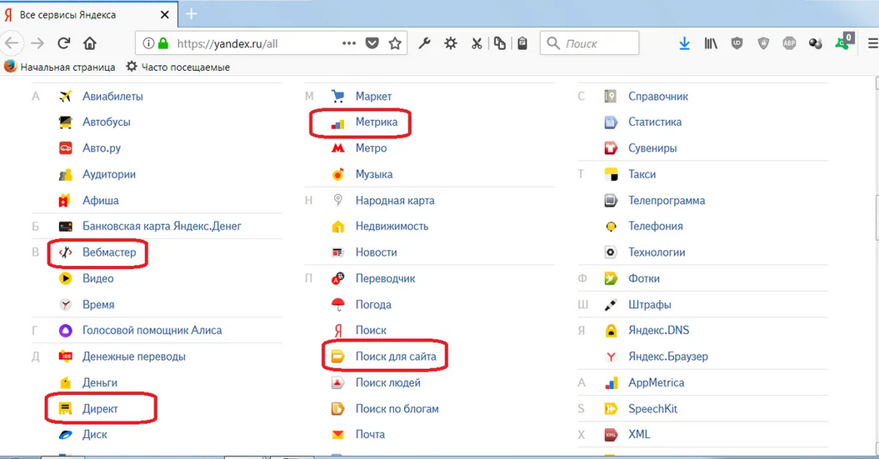This screenshot has height=459, width=879.
Task: Click the Автобусы bus icon
Action: pyautogui.click(x=66, y=122)
